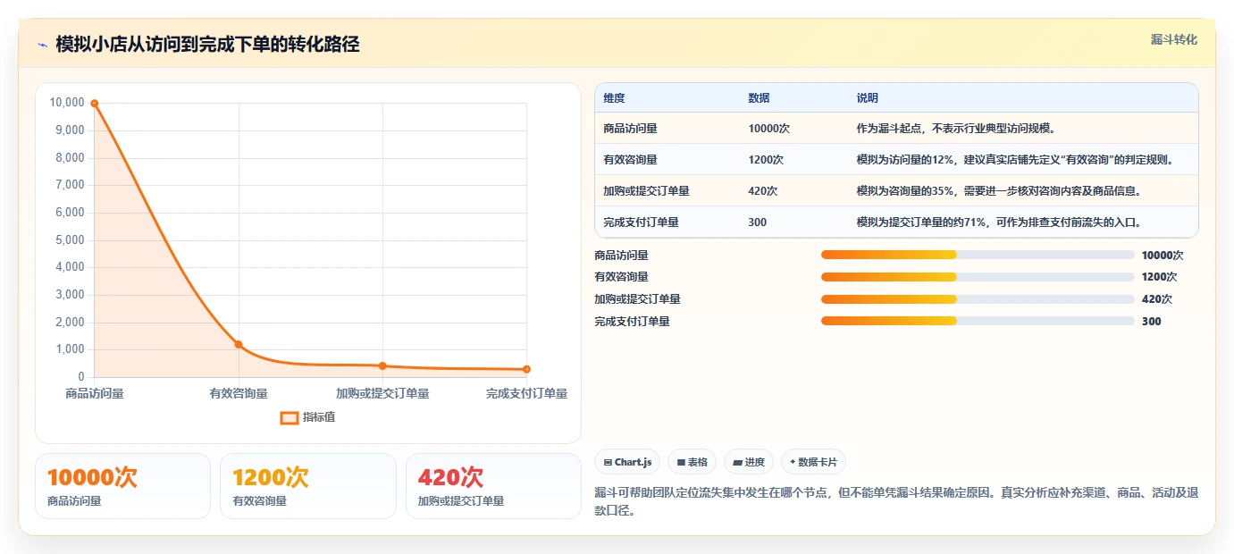The height and width of the screenshot is (554, 1234).
Task: Click the 维度 column header
Action: coord(614,98)
